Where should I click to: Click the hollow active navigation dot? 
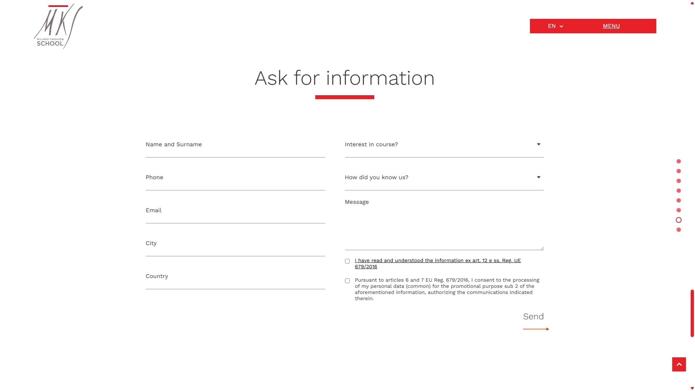679,220
